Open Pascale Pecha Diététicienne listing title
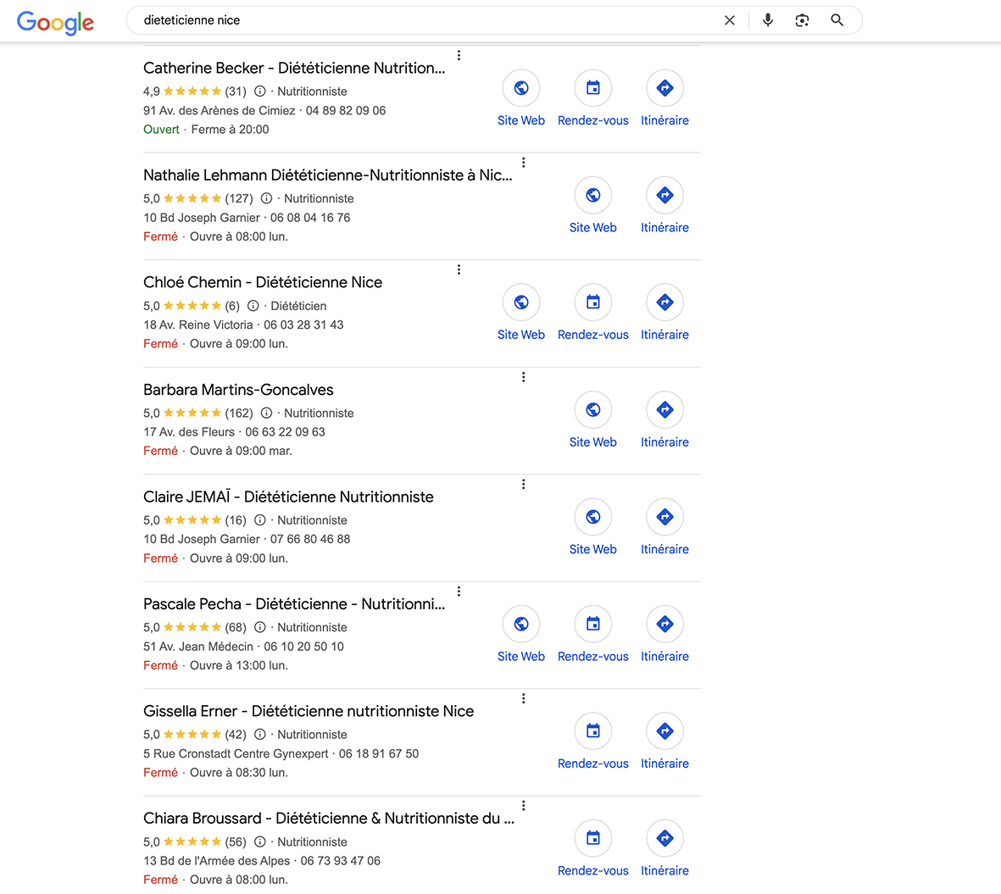1001x894 pixels. 293,604
